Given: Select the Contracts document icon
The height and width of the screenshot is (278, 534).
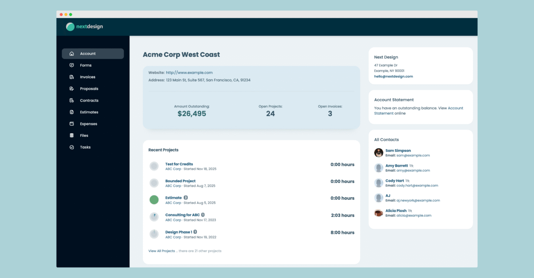Looking at the screenshot, I should click(x=71, y=100).
